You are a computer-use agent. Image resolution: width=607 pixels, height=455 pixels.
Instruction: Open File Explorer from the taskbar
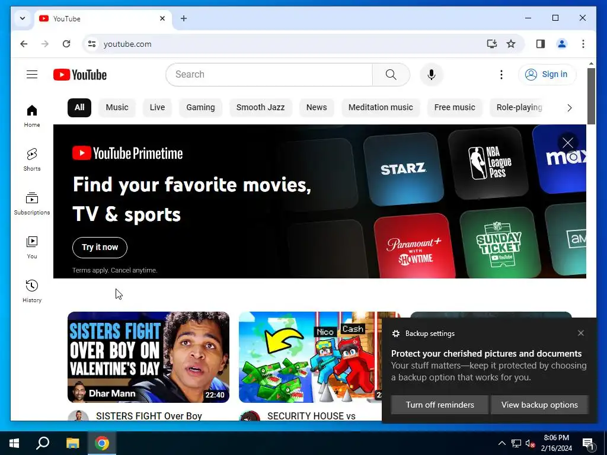coord(72,443)
